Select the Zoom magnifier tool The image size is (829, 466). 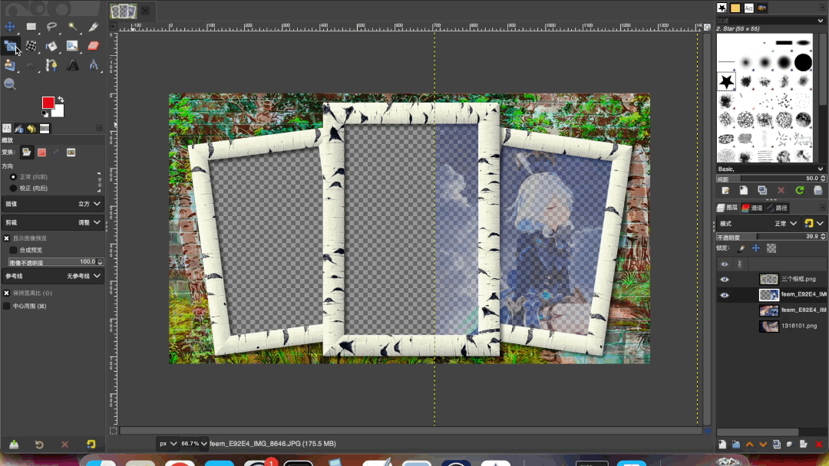coord(9,84)
